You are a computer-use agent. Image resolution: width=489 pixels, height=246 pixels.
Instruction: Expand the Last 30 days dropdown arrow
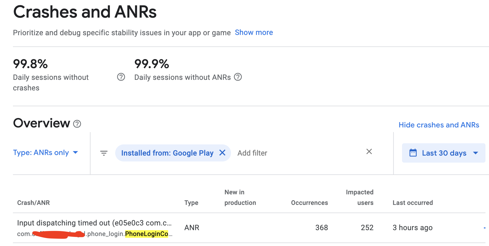point(475,153)
